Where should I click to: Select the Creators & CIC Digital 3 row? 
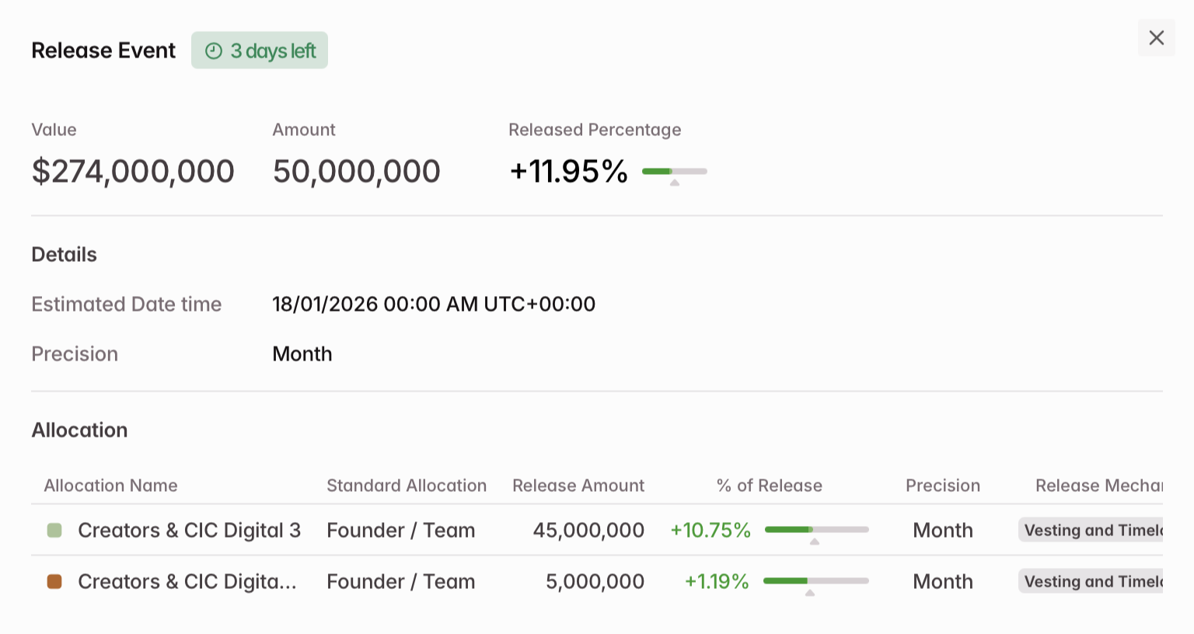189,531
